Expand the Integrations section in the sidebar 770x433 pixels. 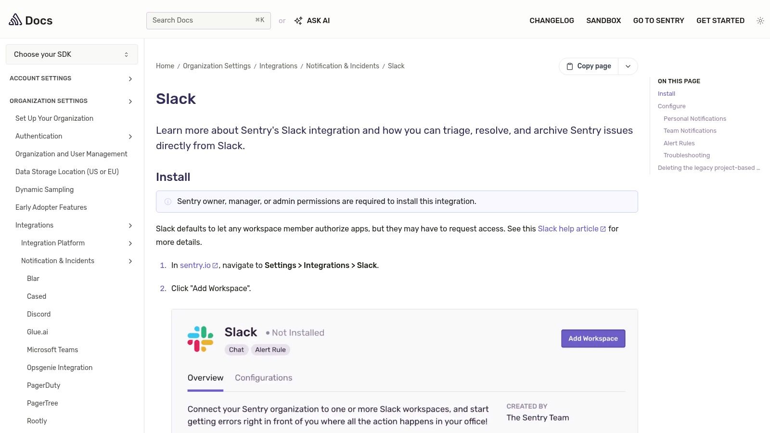(130, 225)
